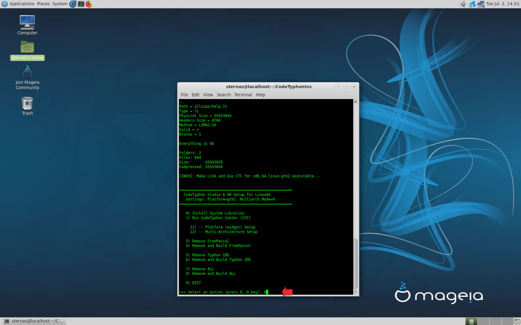Click 'Everything is Ok' text
The width and height of the screenshot is (521, 325).
[197, 144]
